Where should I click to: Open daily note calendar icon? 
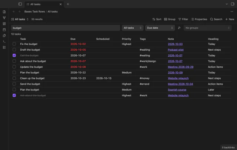coord(4,30)
